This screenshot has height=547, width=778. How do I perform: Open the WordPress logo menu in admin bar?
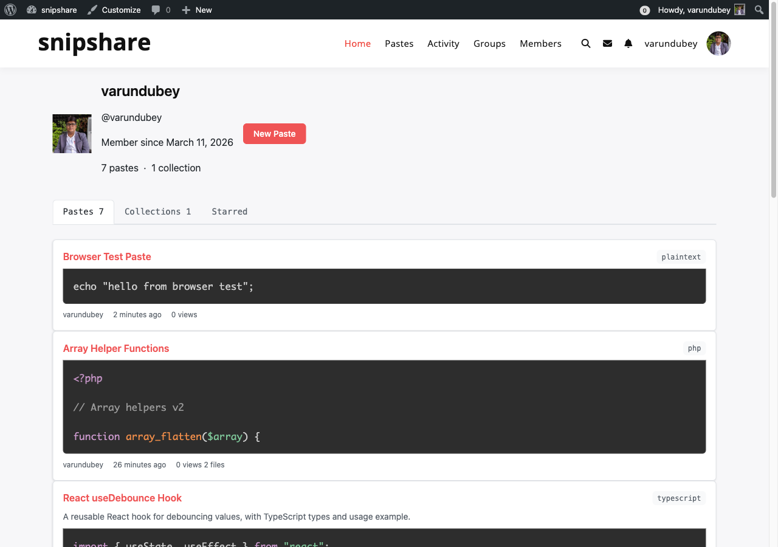tap(10, 10)
